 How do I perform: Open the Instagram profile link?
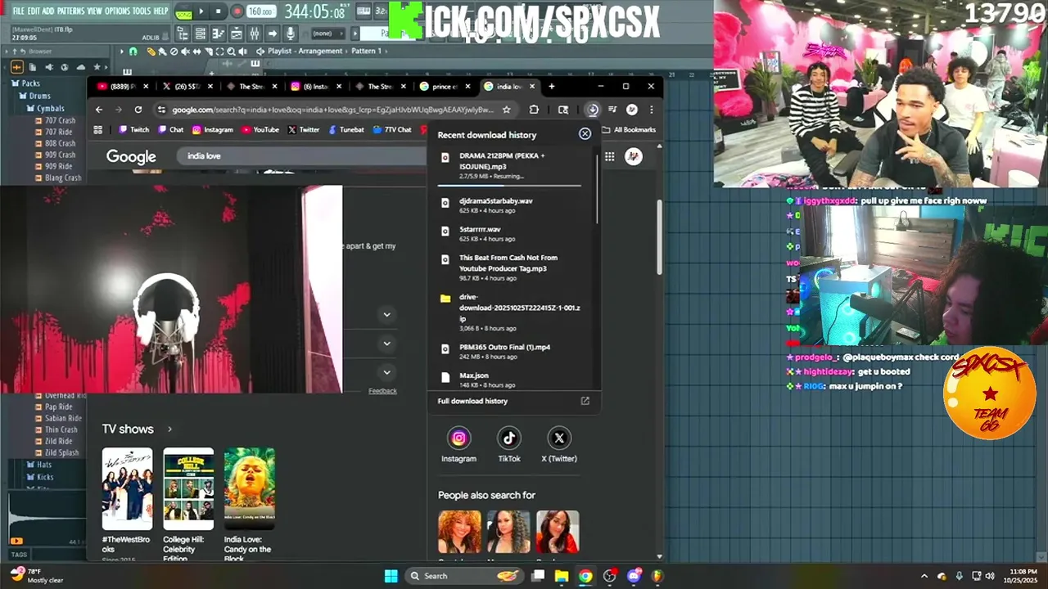pyautogui.click(x=458, y=444)
